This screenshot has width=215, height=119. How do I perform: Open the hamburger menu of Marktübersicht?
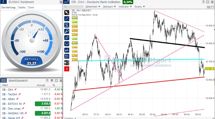point(4,81)
